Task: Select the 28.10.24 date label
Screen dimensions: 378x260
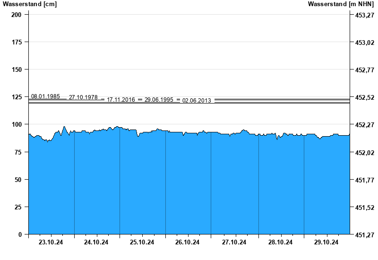Action: [280, 243]
